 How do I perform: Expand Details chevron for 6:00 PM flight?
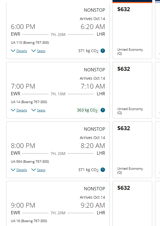13,51
